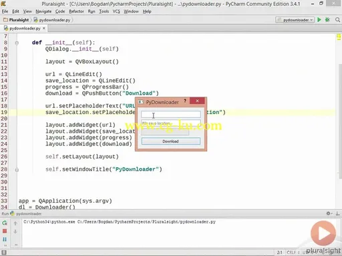
Task: Click "layout = QVBoxLayout()" code line
Action: pyautogui.click(x=82, y=61)
